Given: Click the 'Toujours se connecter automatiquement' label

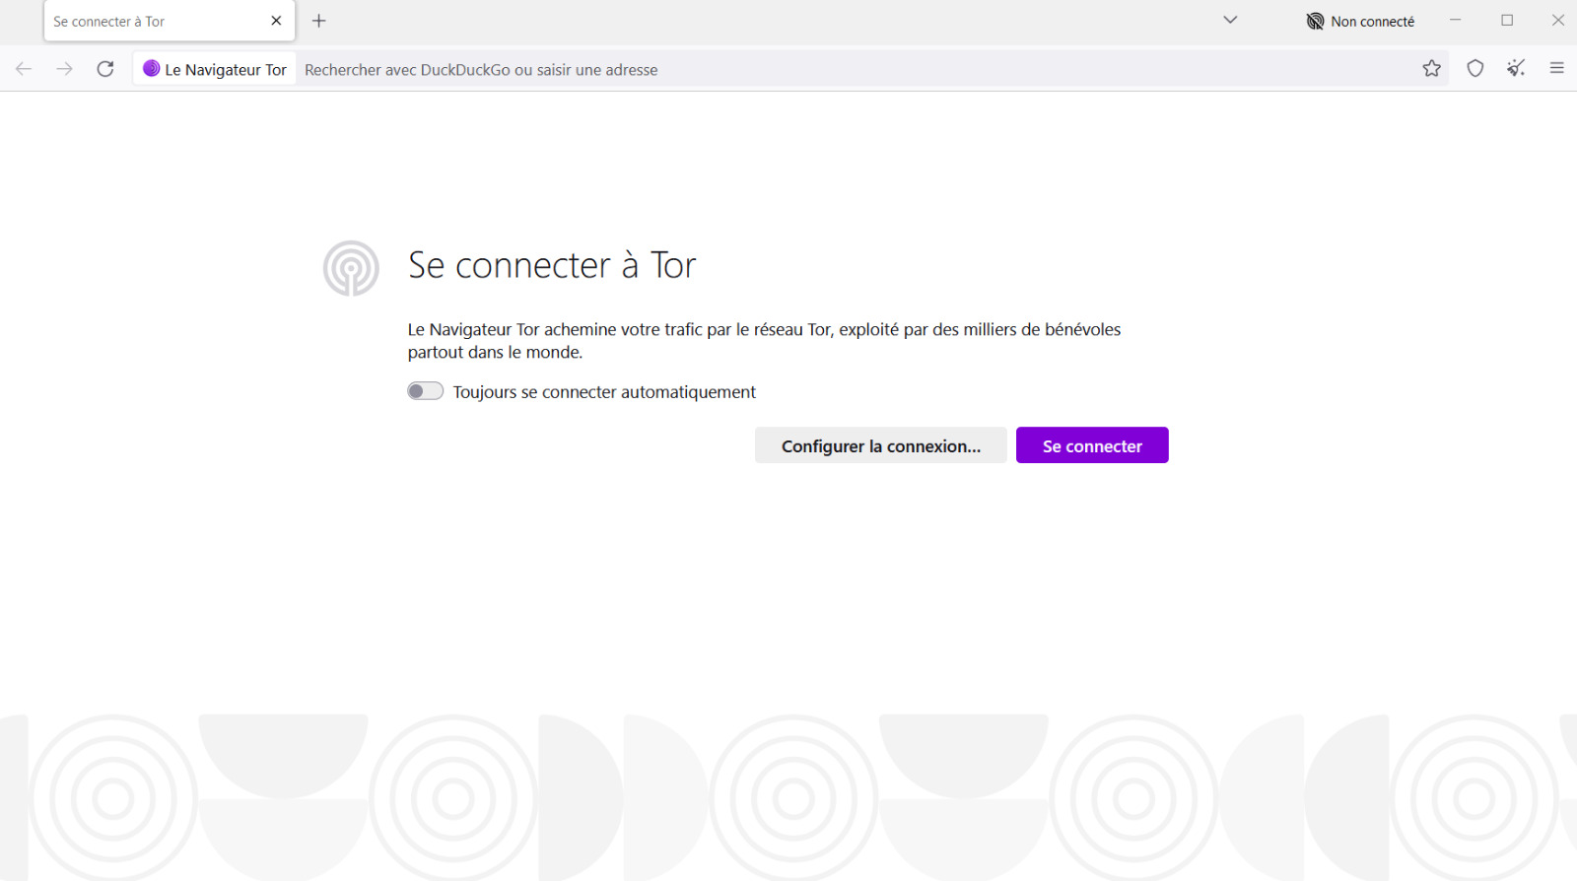Looking at the screenshot, I should point(604,392).
